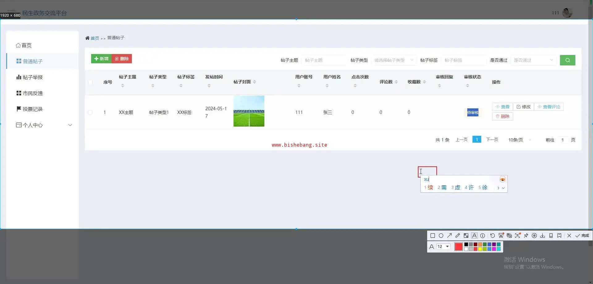The height and width of the screenshot is (284, 593).
Task: Select the arrow annotation tool
Action: pyautogui.click(x=449, y=236)
